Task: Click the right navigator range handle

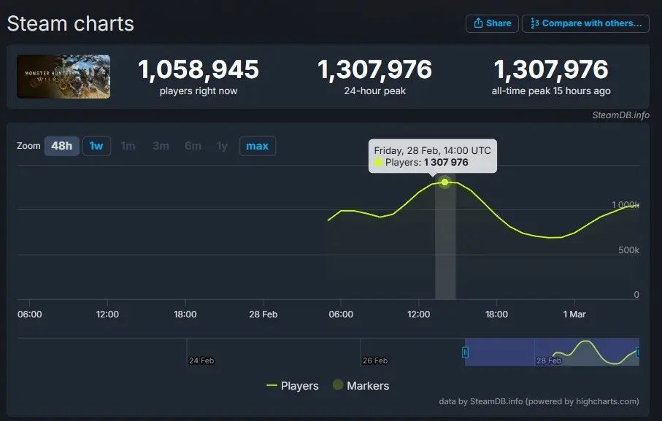Action: pyautogui.click(x=638, y=352)
